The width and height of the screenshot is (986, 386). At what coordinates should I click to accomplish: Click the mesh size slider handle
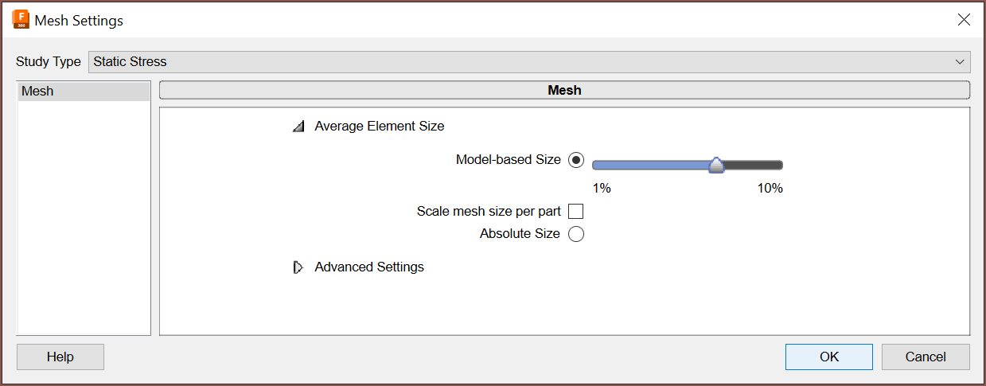[716, 165]
